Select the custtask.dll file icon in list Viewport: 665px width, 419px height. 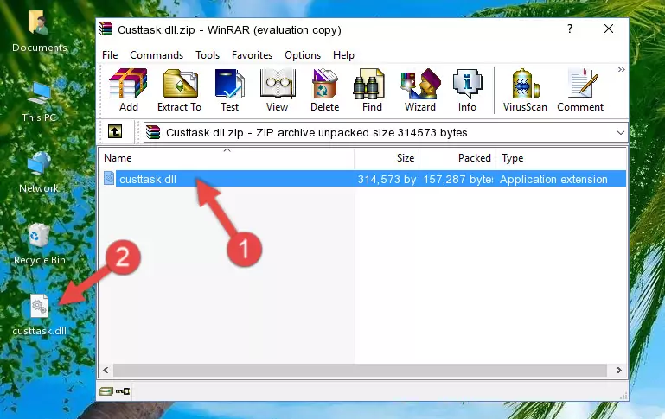(x=109, y=178)
